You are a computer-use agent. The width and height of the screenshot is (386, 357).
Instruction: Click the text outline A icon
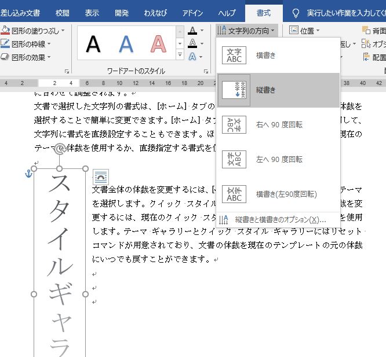pos(192,43)
